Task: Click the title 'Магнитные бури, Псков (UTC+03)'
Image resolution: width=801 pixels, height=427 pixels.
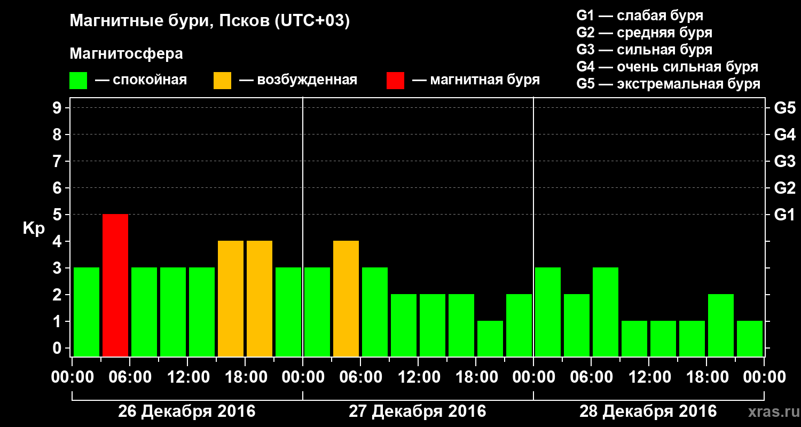Action: point(210,21)
